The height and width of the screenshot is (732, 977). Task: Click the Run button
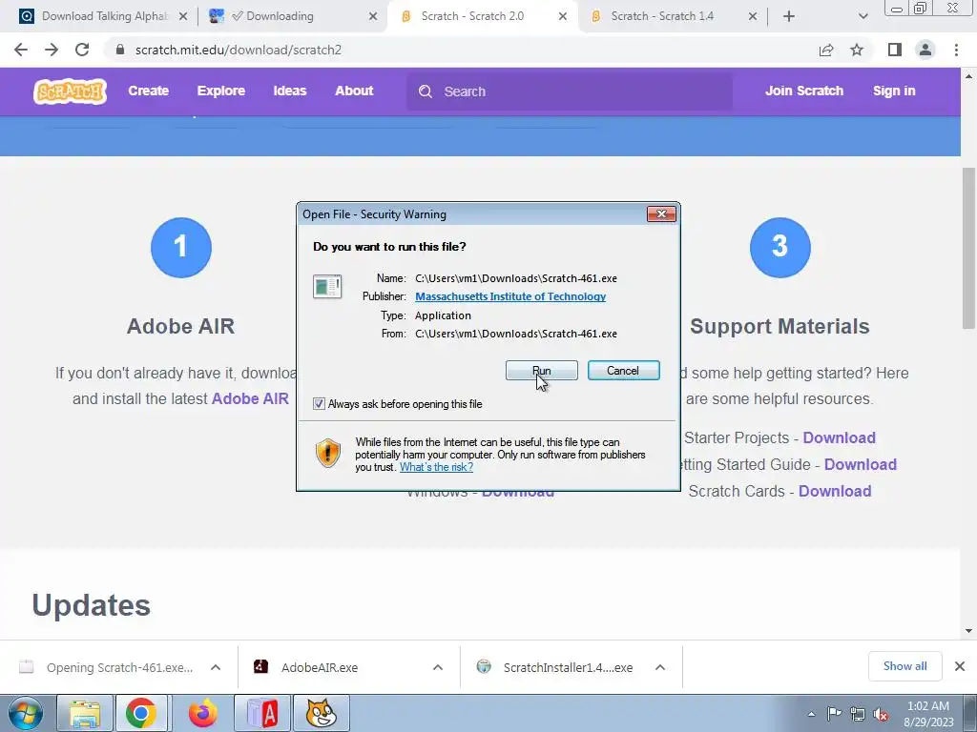tap(542, 371)
